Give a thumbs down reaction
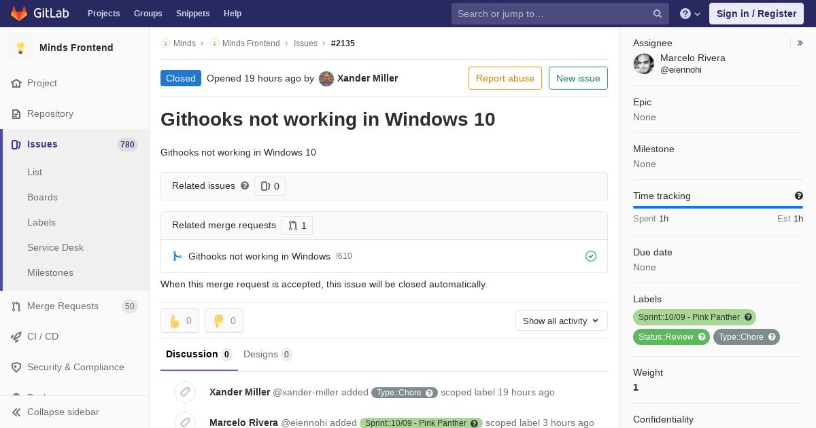Viewport: 816px width, 428px height. click(224, 321)
